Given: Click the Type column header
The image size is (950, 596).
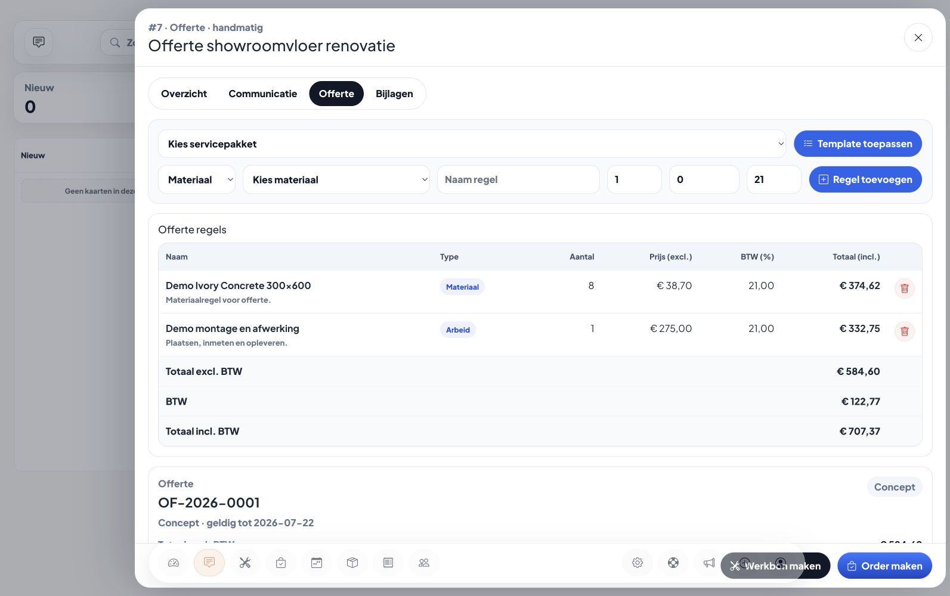Looking at the screenshot, I should pyautogui.click(x=449, y=257).
